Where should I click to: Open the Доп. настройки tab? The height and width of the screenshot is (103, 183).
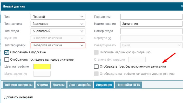[80, 85]
